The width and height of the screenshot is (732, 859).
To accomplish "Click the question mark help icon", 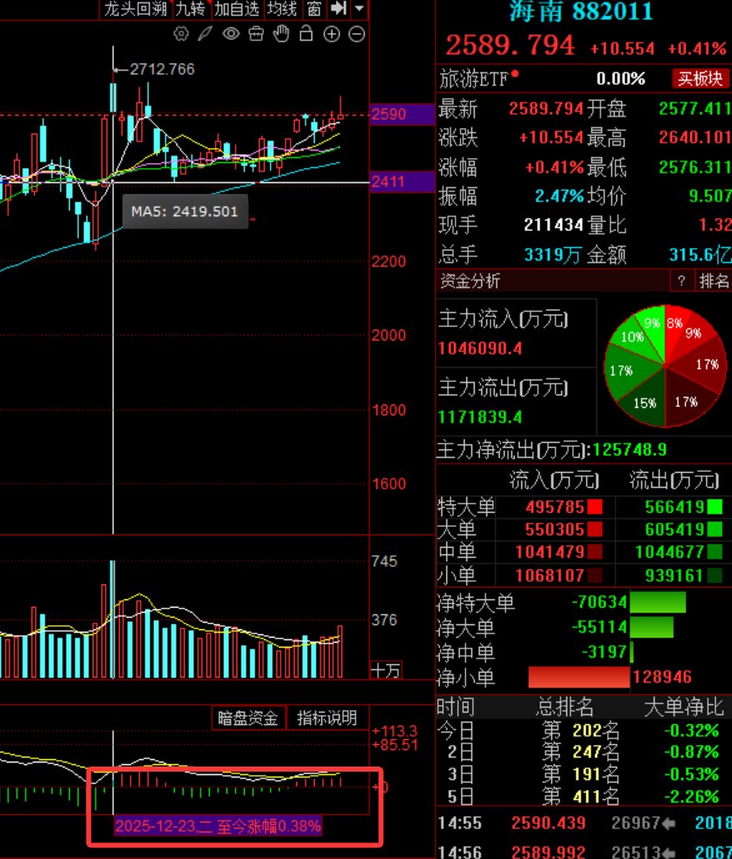I will coord(681,281).
